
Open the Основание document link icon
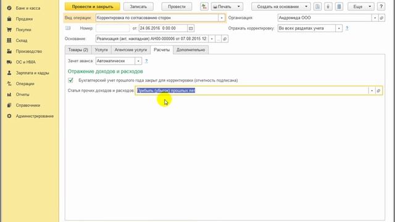pos(225,39)
